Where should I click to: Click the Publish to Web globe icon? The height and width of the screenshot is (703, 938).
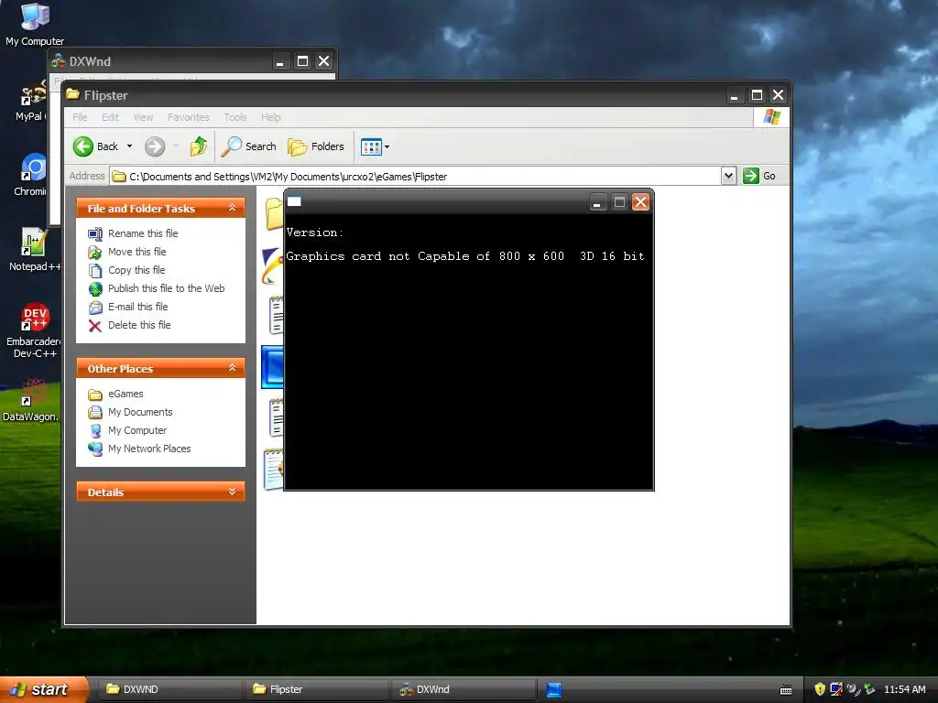click(95, 288)
